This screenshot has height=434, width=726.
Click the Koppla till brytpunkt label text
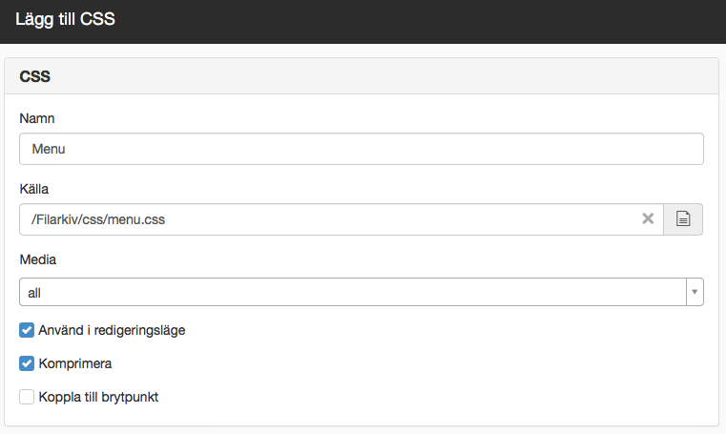click(98, 397)
